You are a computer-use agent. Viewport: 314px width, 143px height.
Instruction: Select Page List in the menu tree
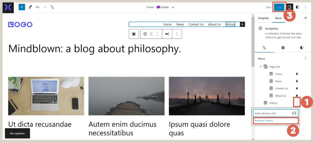pyautogui.click(x=275, y=67)
